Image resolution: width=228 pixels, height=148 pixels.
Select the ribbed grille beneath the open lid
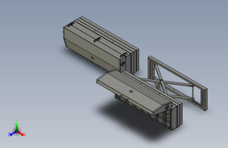tap(143, 111)
